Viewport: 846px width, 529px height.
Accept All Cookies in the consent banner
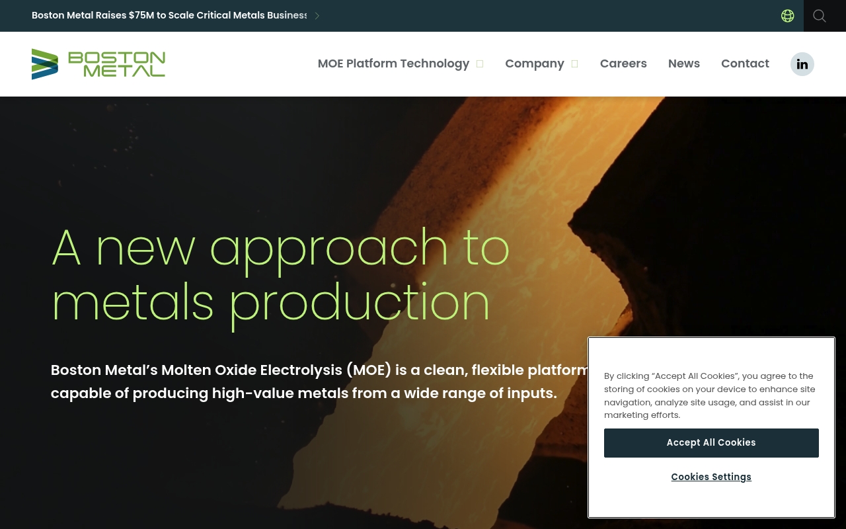tap(711, 443)
